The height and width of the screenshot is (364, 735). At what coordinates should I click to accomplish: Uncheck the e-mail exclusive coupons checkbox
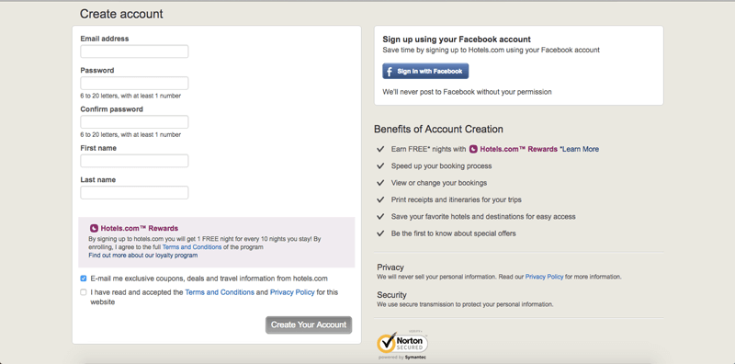click(x=84, y=279)
